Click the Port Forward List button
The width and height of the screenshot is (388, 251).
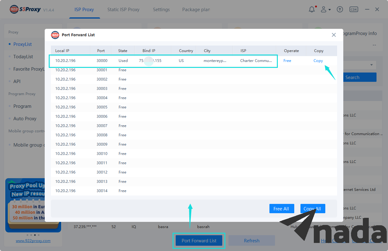(199, 240)
